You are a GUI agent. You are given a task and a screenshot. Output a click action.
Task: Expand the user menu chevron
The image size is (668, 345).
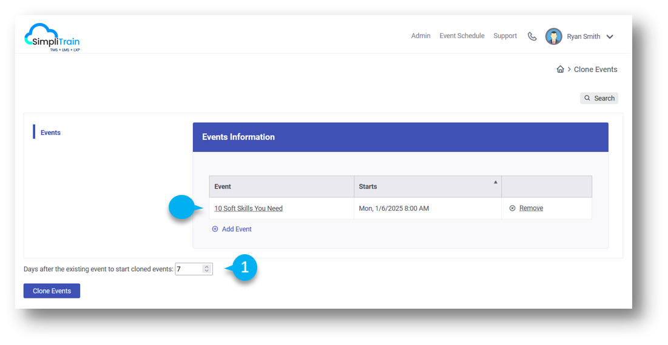610,37
